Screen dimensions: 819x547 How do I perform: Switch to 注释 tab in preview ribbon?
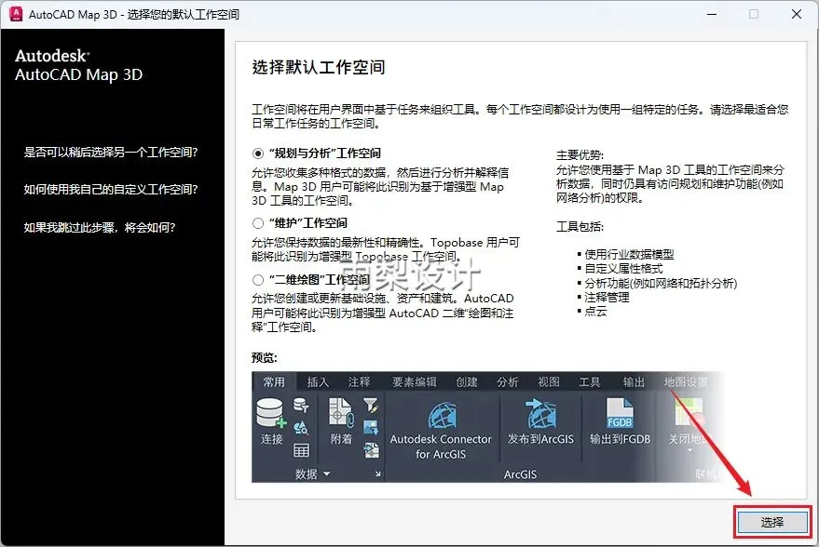359,381
